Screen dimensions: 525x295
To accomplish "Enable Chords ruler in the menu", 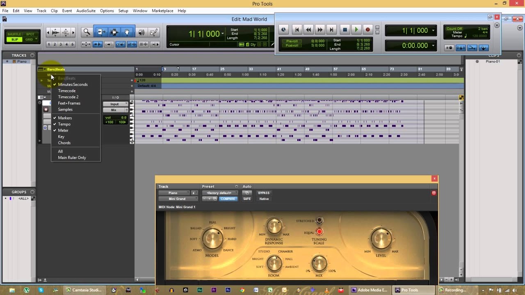I will [64, 143].
